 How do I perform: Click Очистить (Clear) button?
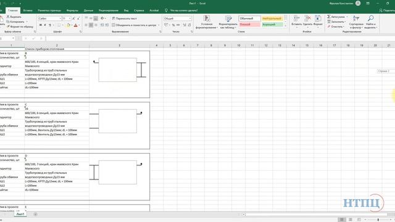click(x=335, y=27)
